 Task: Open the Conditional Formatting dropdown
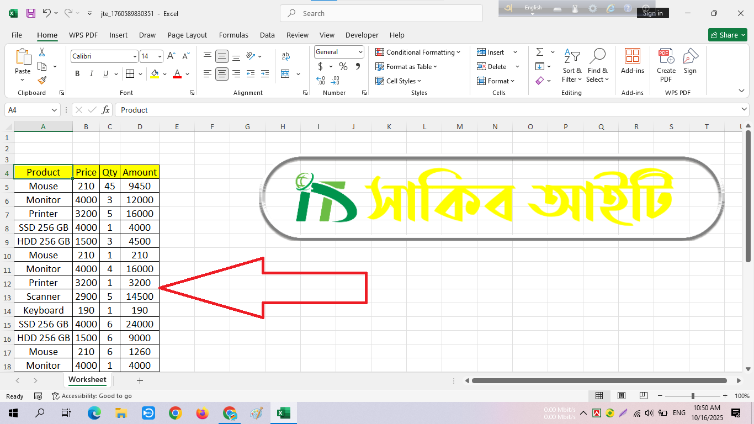point(418,52)
